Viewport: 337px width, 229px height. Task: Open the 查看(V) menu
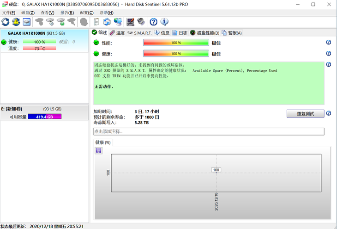click(x=48, y=12)
